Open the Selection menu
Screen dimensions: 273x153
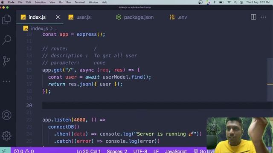pyautogui.click(x=40, y=2)
